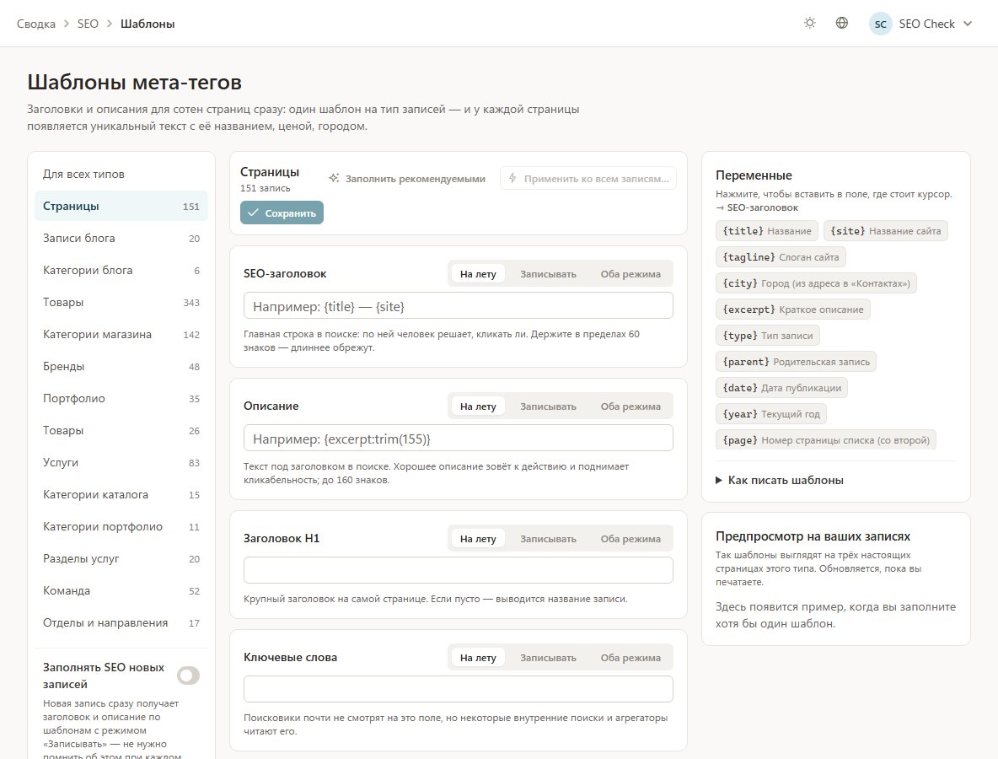Select «Для всех типов» entry

click(121, 174)
